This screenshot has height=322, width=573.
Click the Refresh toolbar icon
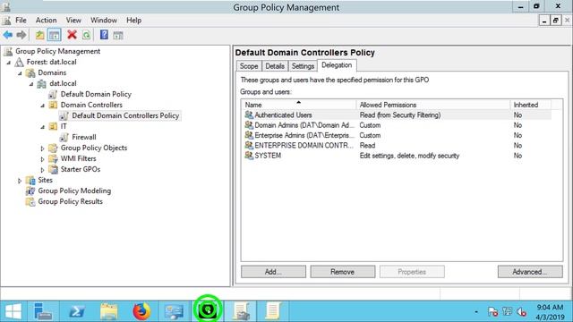[86, 35]
